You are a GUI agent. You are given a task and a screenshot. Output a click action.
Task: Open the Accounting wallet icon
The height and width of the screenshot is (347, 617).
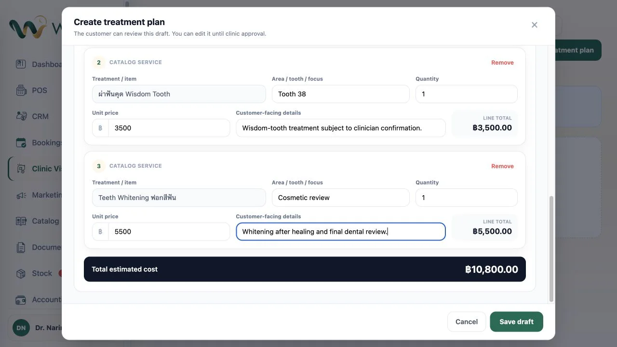21,299
